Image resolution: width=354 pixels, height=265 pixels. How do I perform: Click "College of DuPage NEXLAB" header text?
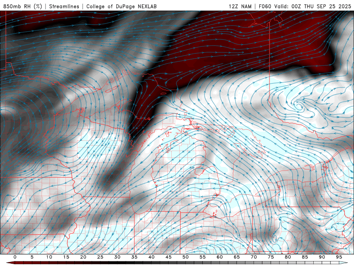pyautogui.click(x=121, y=6)
